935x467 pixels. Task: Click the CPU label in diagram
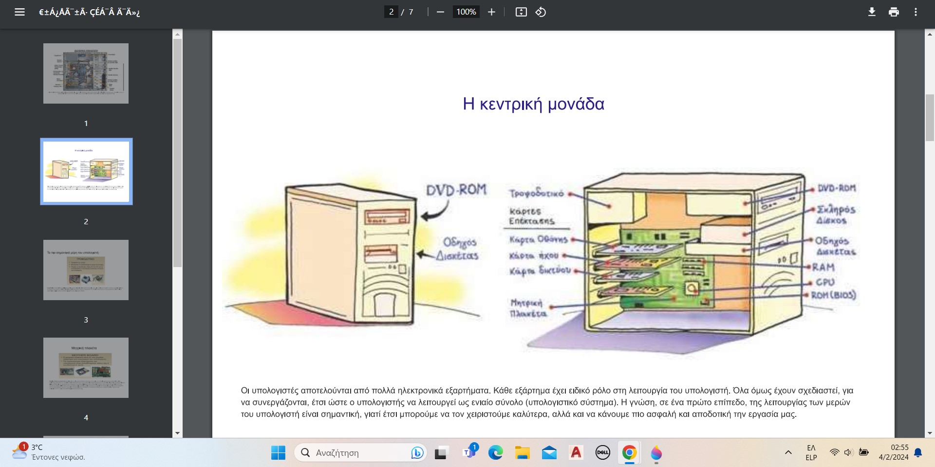pyautogui.click(x=825, y=282)
